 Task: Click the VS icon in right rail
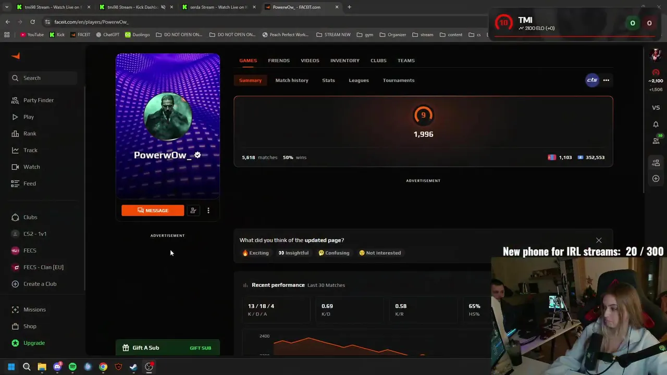[656, 108]
